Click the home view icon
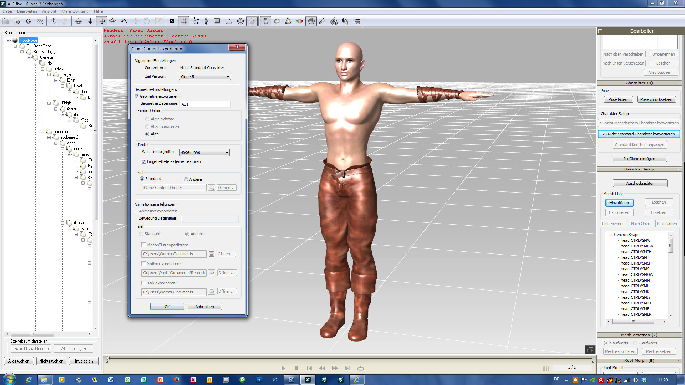Image resolution: width=685 pixels, height=385 pixels. coord(78,21)
